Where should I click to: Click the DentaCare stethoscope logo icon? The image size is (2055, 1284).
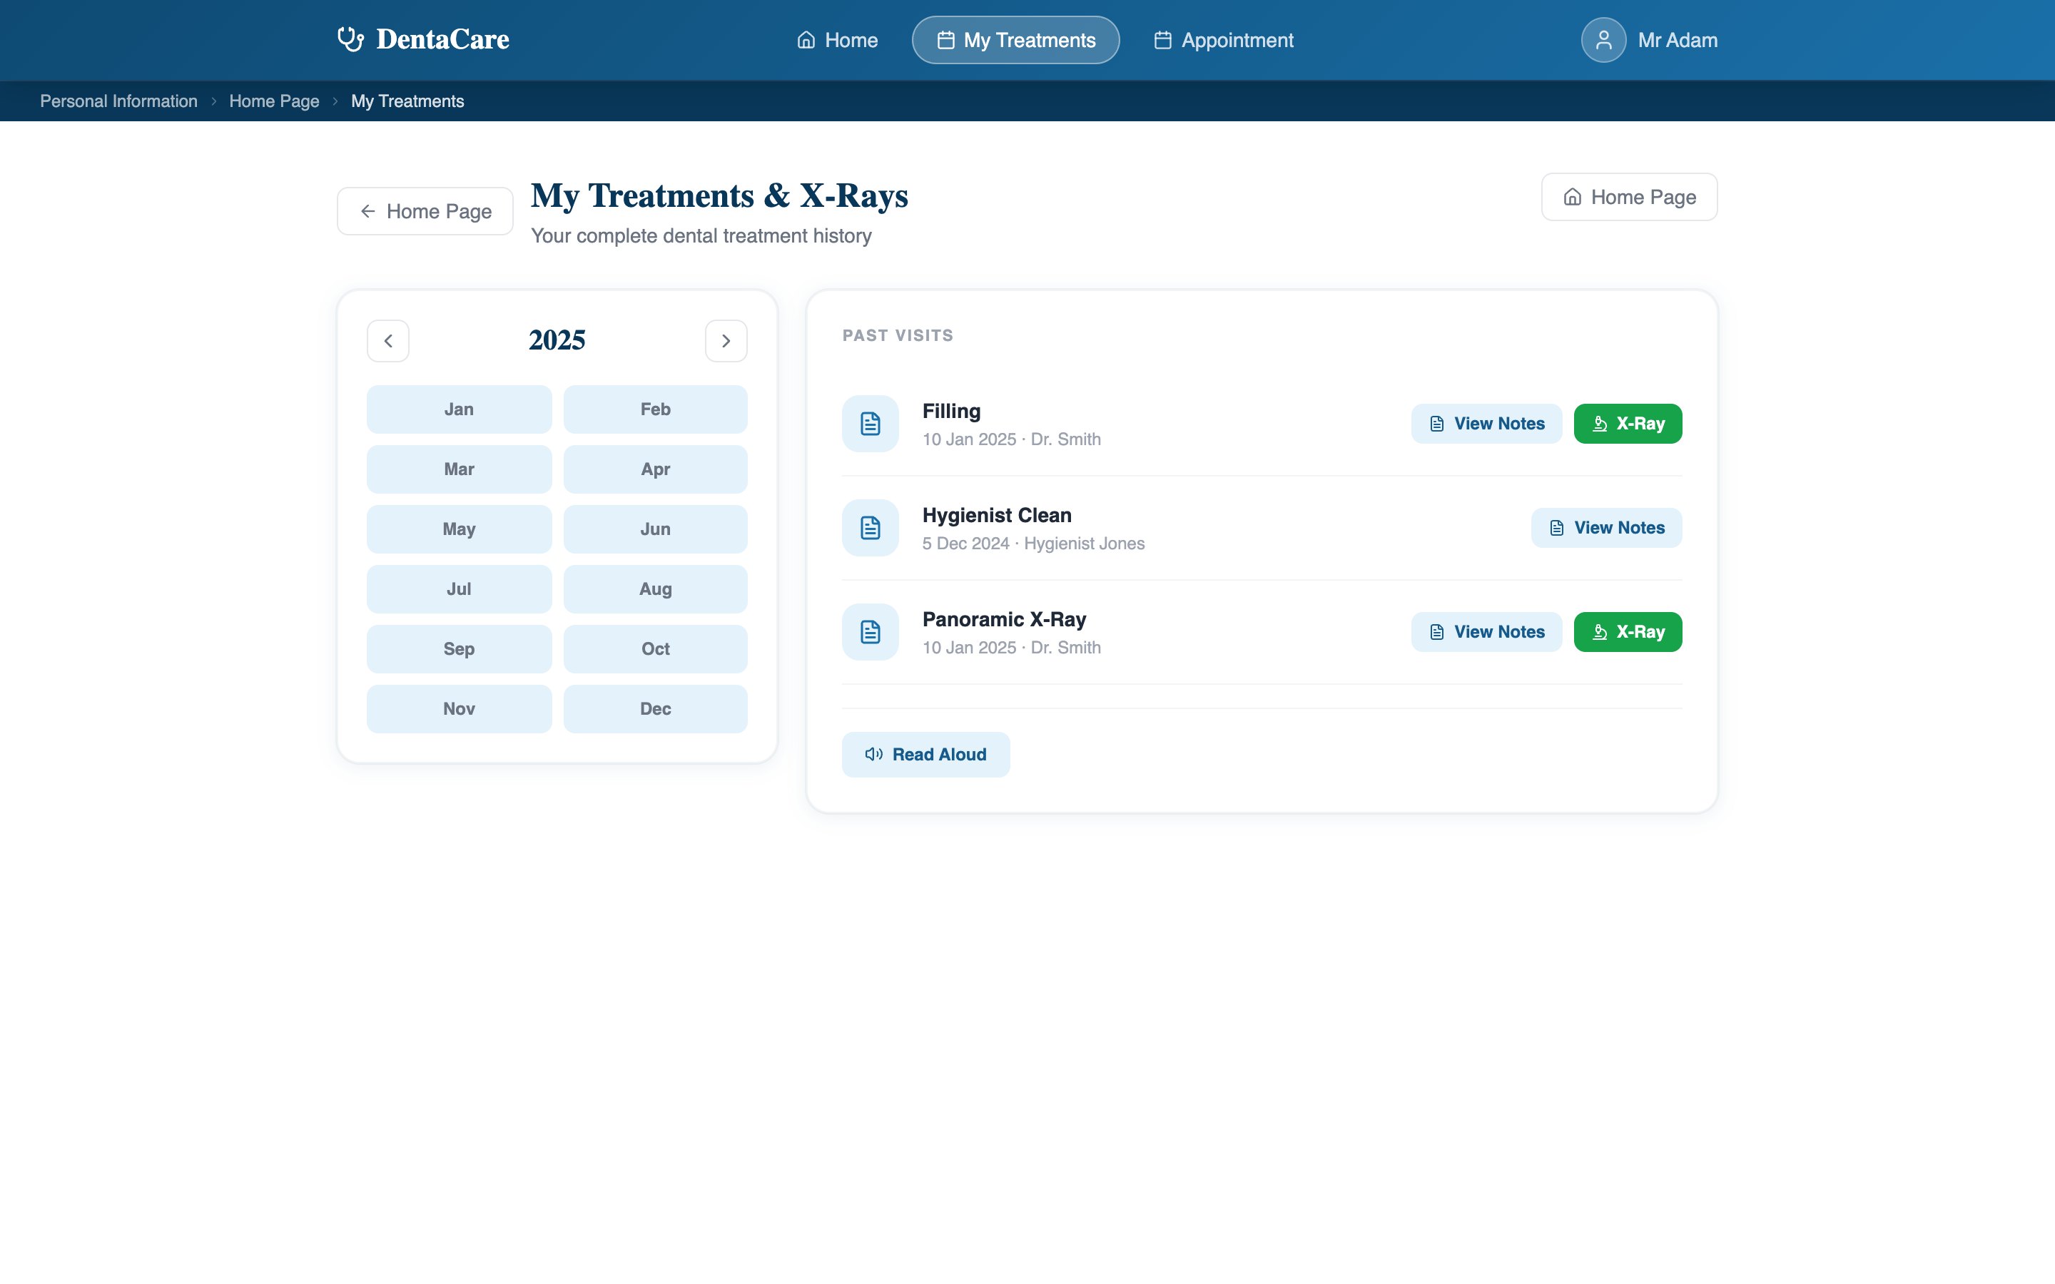pos(350,39)
